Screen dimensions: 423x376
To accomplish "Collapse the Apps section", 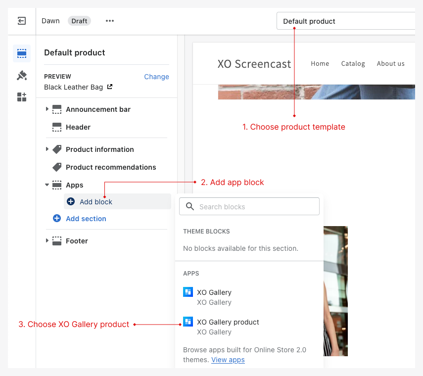I will click(47, 185).
